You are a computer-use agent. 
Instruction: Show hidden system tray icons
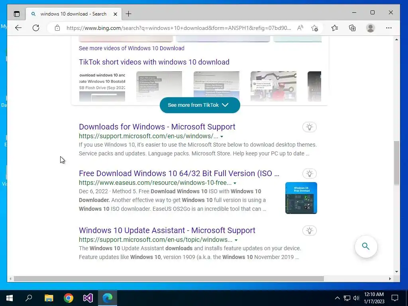coord(337,298)
